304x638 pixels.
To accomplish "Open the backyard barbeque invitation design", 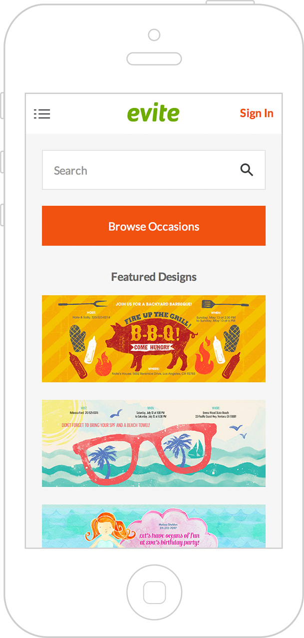I will 154,338.
